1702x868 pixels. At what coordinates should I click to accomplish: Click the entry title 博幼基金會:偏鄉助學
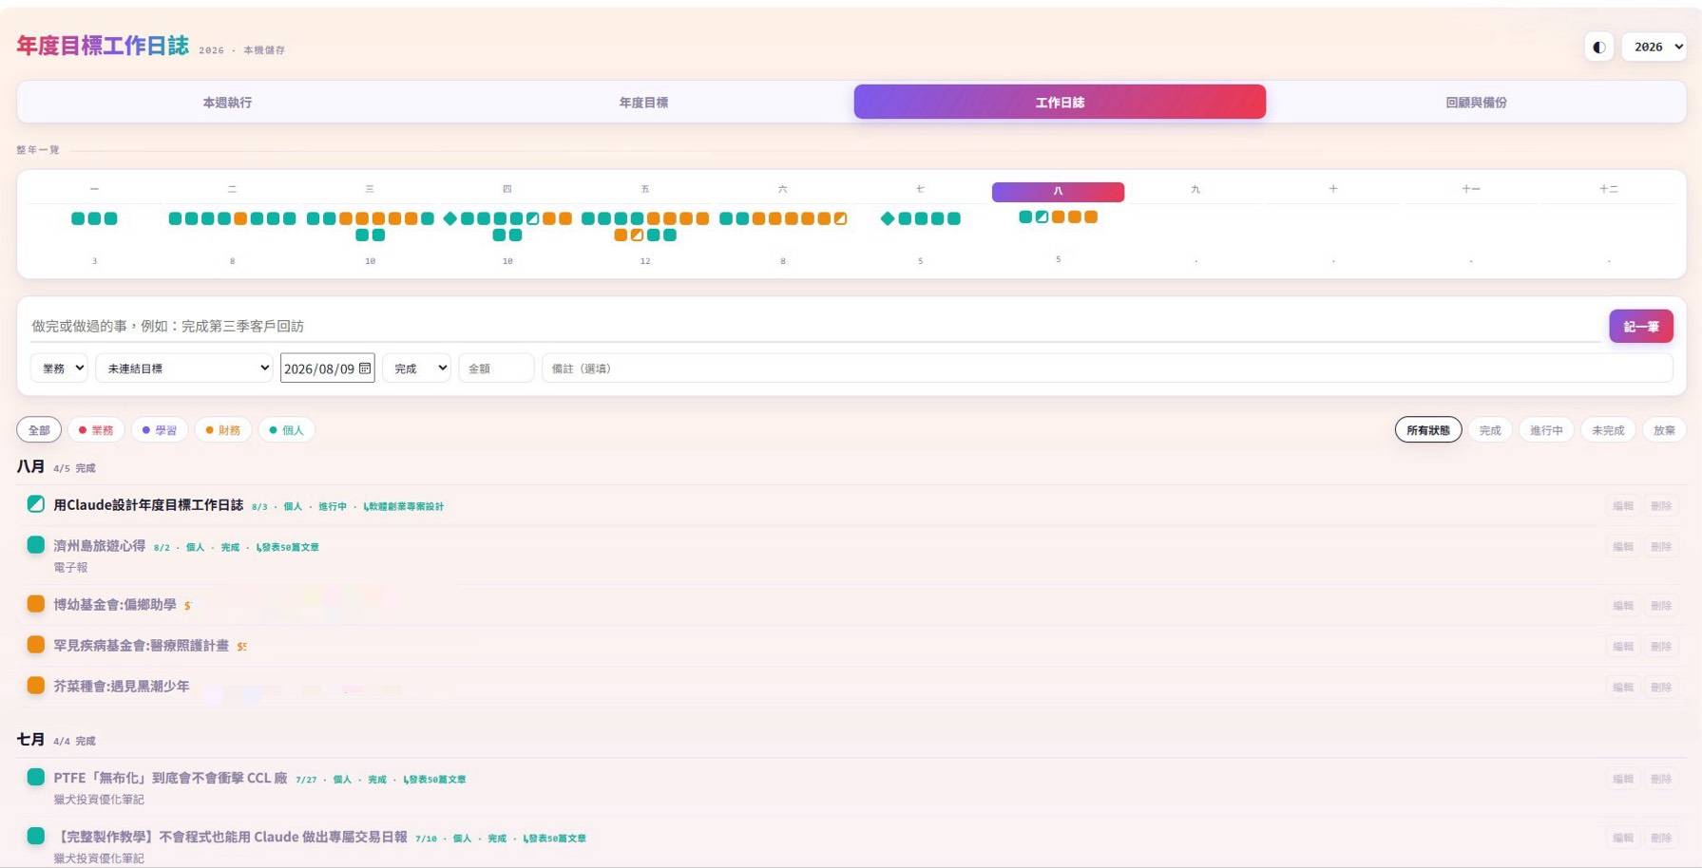pos(115,604)
